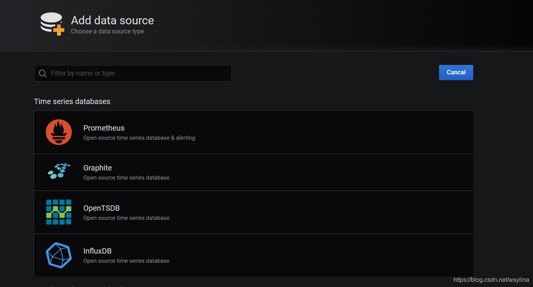Click the 'Time series databases' section heading
Image resolution: width=533 pixels, height=287 pixels.
pyautogui.click(x=72, y=101)
